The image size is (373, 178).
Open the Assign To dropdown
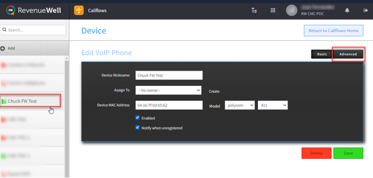(169, 90)
